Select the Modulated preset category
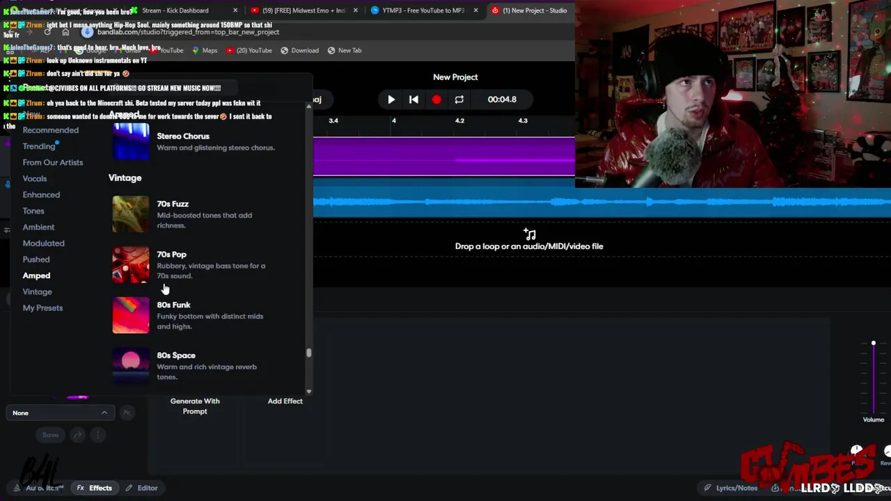891x501 pixels. [x=43, y=244]
